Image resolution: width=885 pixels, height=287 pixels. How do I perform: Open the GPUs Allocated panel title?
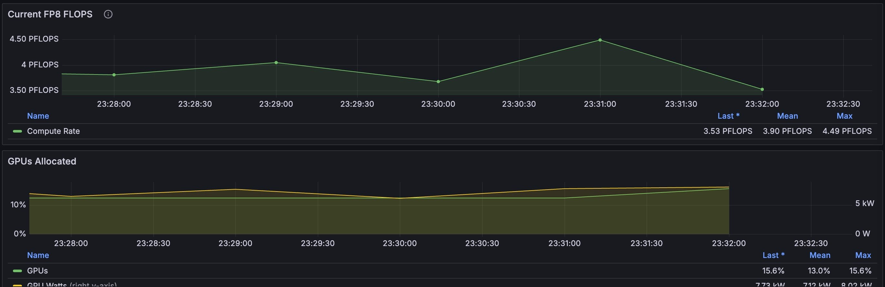click(42, 161)
